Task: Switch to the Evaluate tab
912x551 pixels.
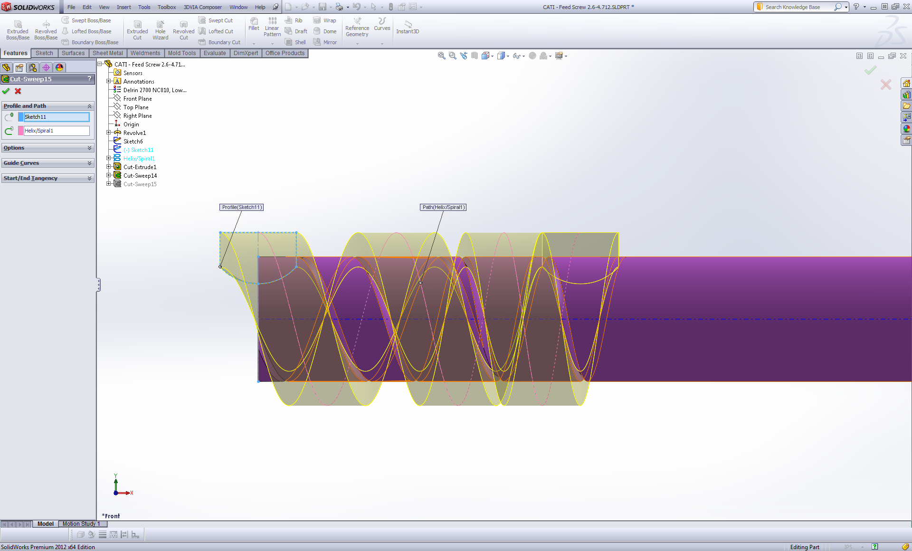Action: pyautogui.click(x=215, y=53)
